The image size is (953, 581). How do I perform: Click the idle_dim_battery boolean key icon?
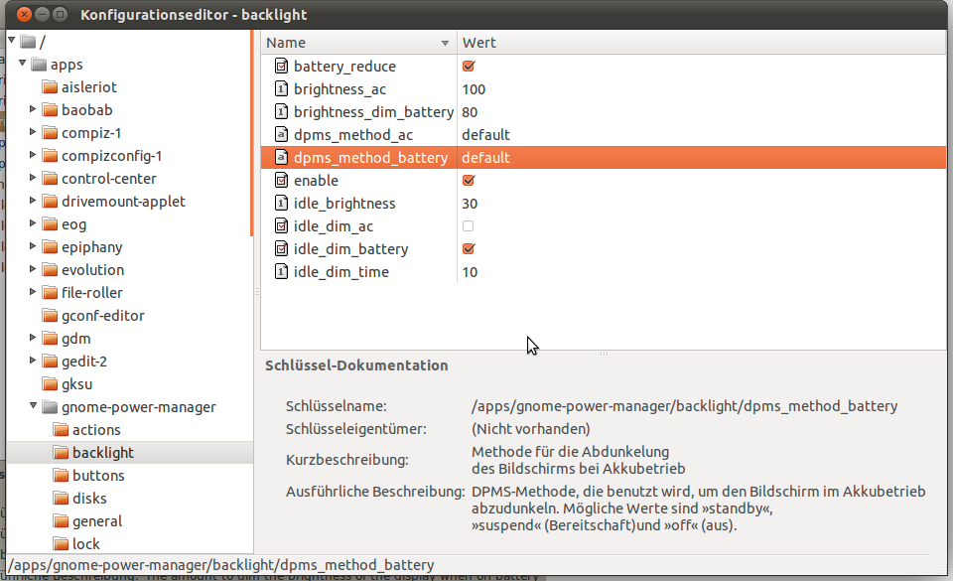tap(281, 248)
